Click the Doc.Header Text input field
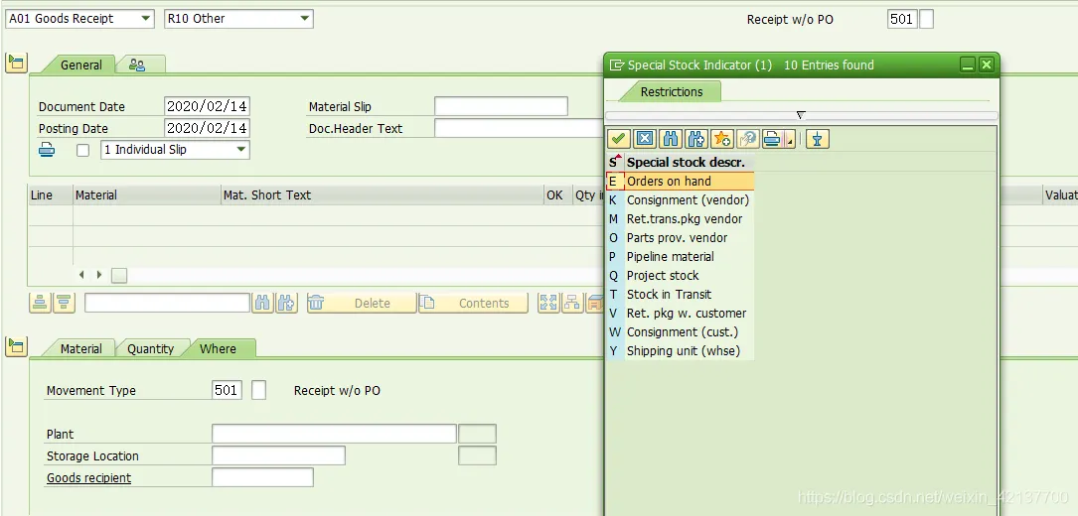Image resolution: width=1078 pixels, height=516 pixels. [519, 128]
